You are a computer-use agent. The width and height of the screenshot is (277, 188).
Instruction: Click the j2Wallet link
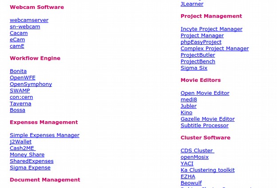coord(21,142)
